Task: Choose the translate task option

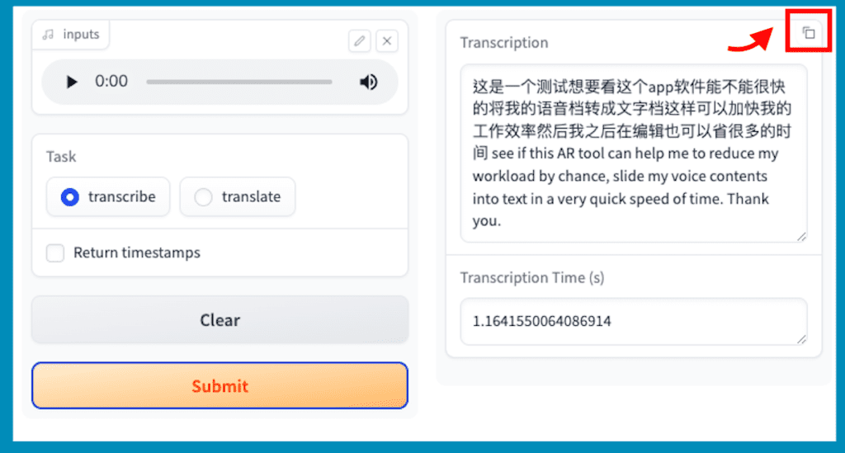Action: tap(204, 197)
